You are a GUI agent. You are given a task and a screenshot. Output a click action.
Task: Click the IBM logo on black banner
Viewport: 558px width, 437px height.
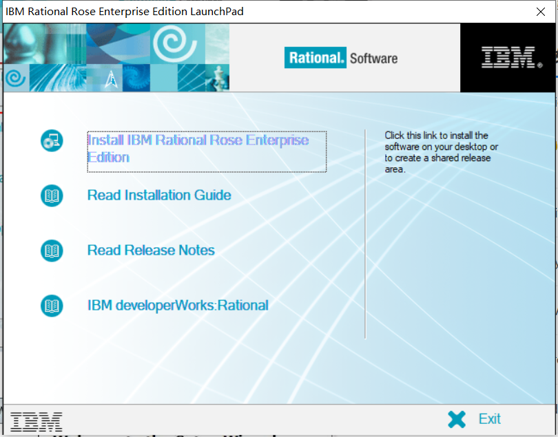point(511,57)
